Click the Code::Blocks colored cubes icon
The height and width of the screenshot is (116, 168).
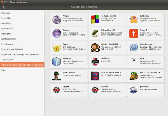[95, 19]
